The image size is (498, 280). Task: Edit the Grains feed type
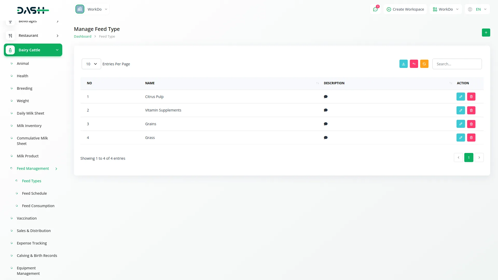pyautogui.click(x=461, y=124)
